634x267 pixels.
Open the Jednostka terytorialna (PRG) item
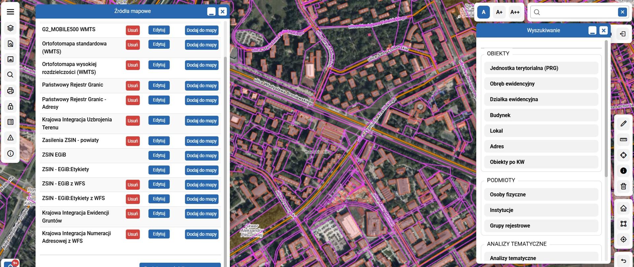[541, 68]
